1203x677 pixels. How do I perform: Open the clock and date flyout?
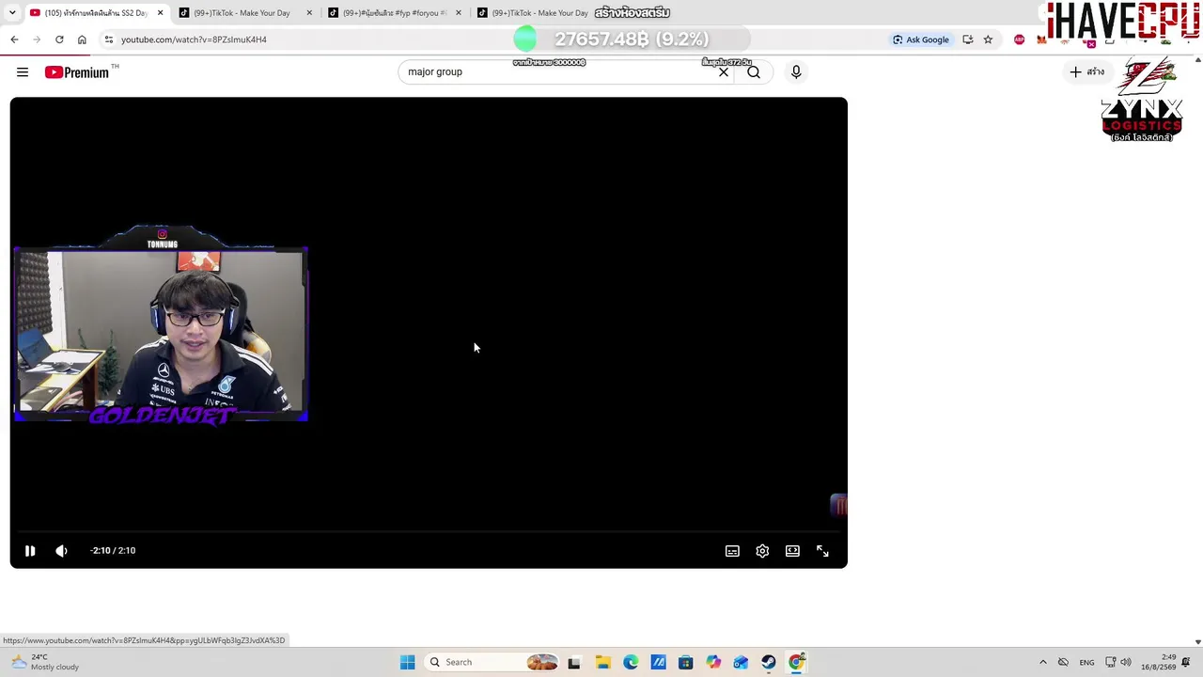(1159, 662)
